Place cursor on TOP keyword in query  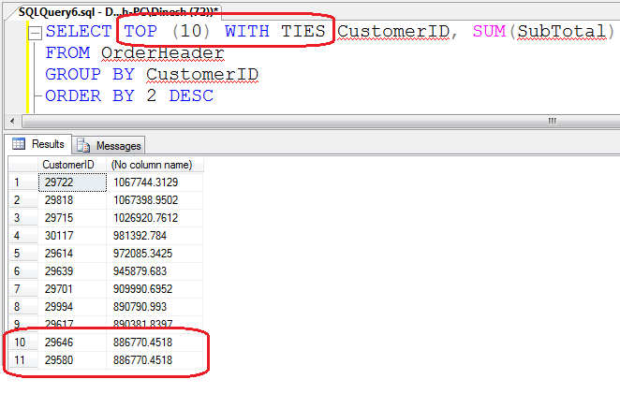point(140,31)
